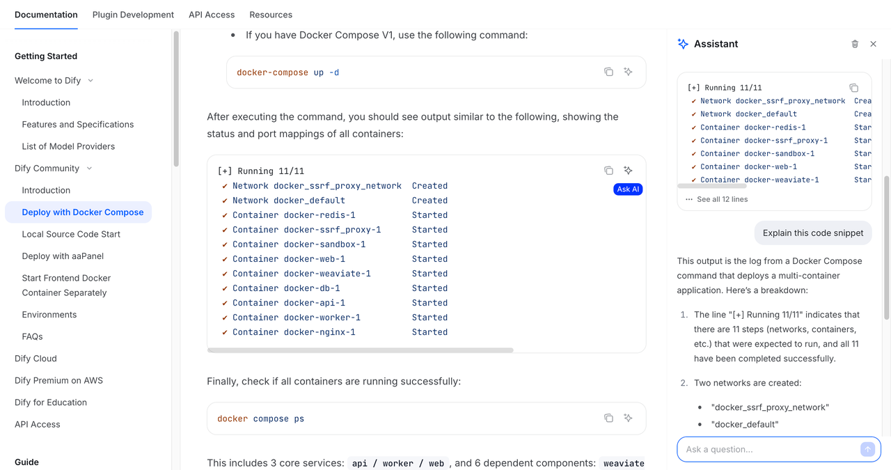
Task: Click the Guide sidebar header
Action: point(26,462)
